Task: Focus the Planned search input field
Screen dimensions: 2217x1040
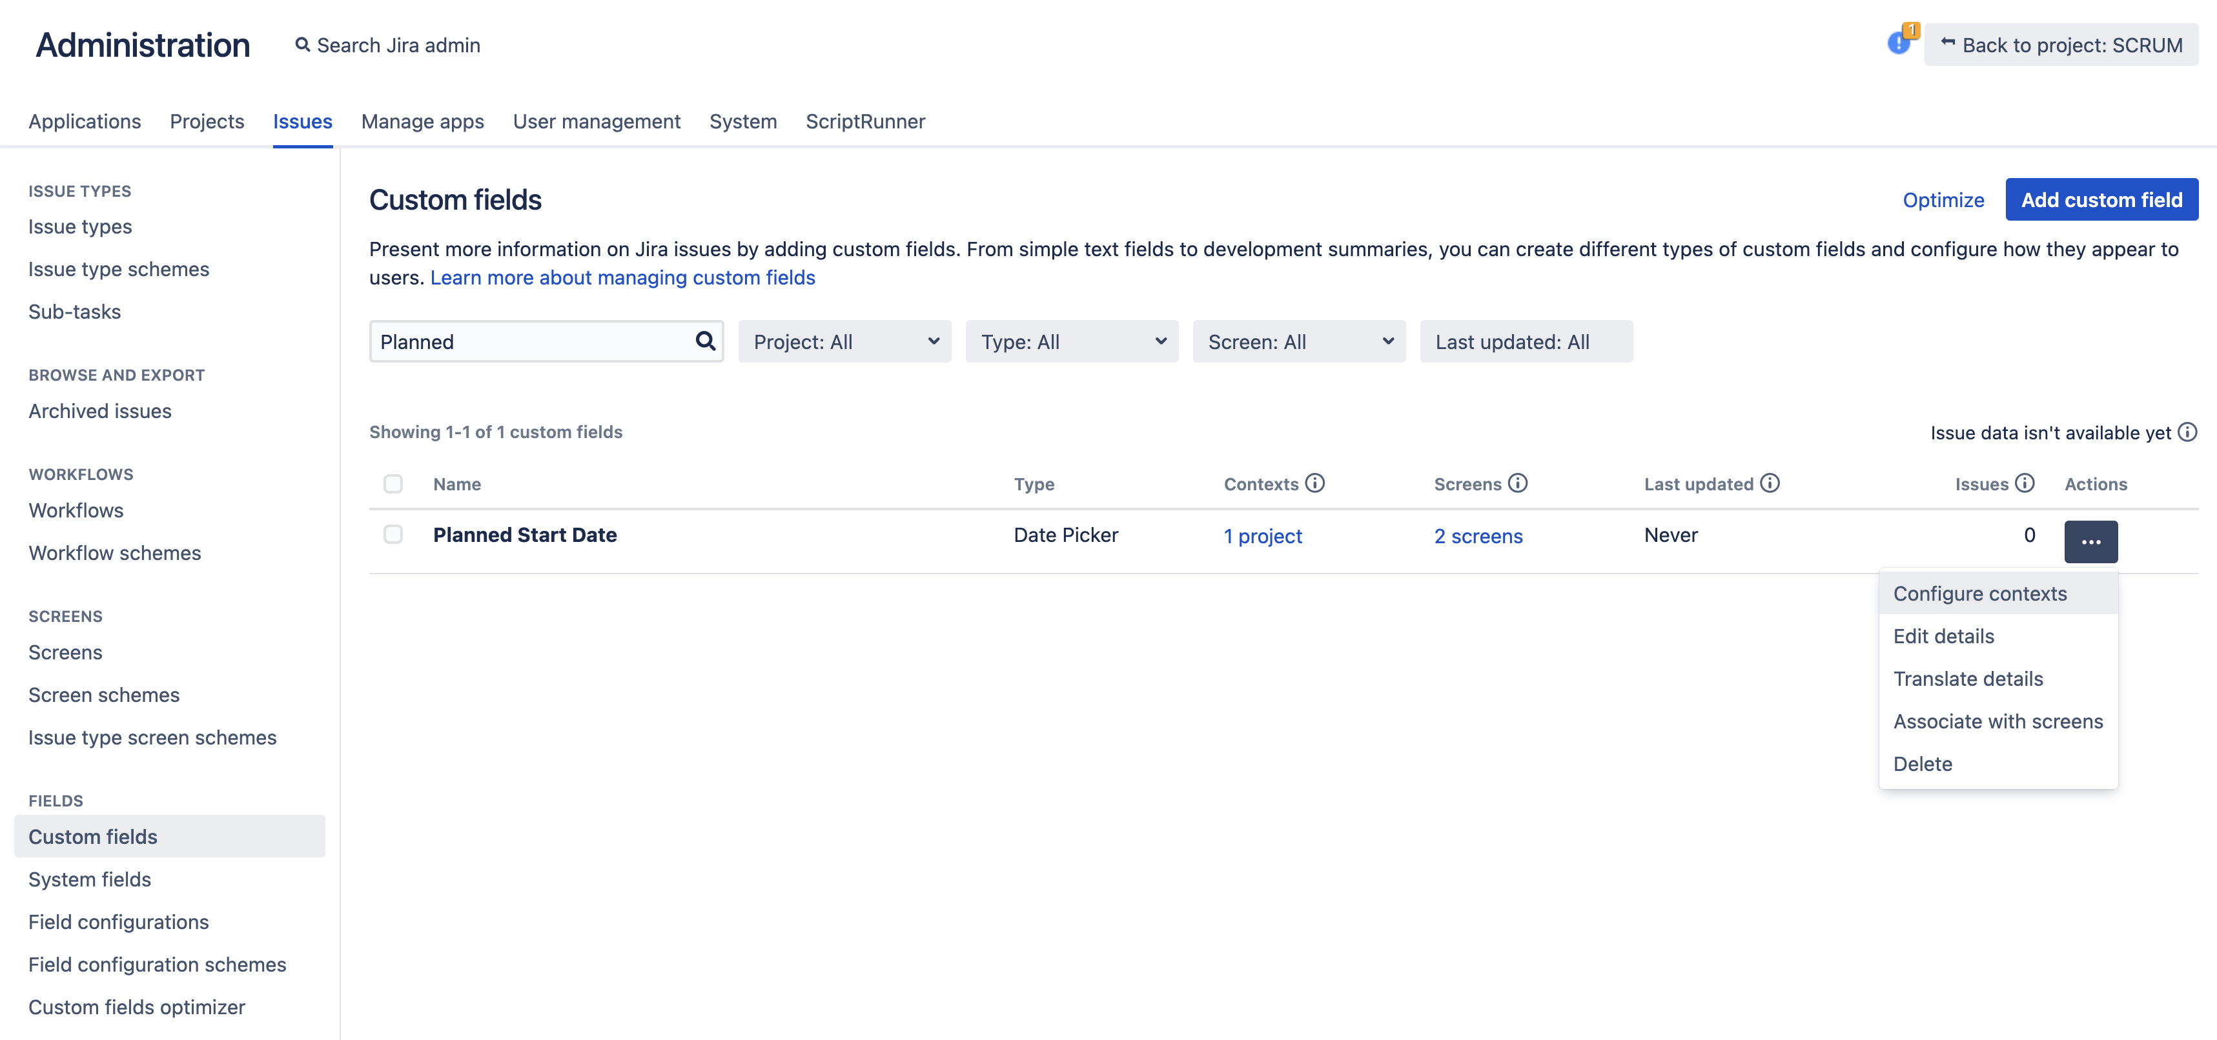Action: 529,341
